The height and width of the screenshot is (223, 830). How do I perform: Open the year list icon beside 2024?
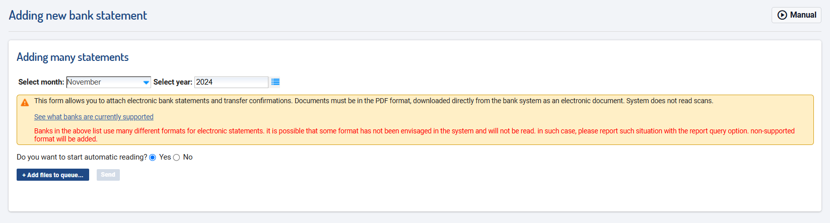[275, 82]
